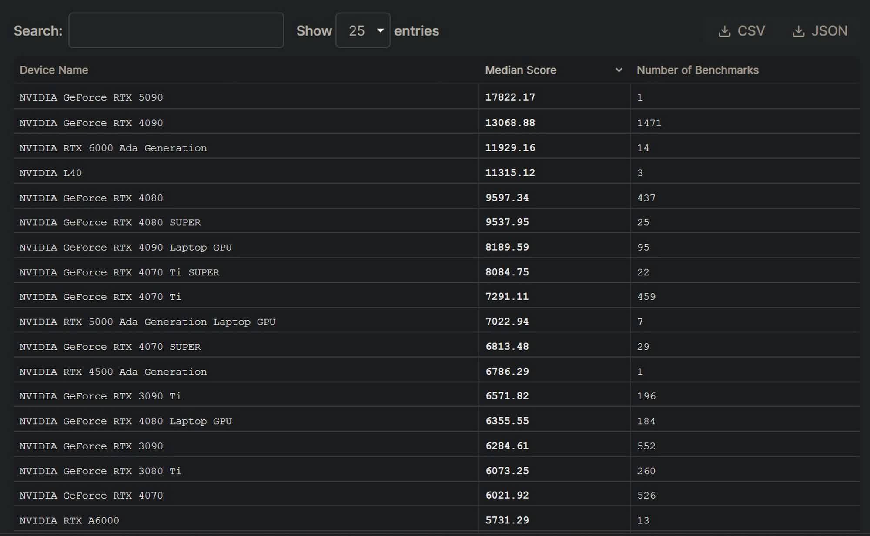Select the NVIDIA GeForce RTX 4090 row
Image resolution: width=870 pixels, height=536 pixels.
click(91, 123)
